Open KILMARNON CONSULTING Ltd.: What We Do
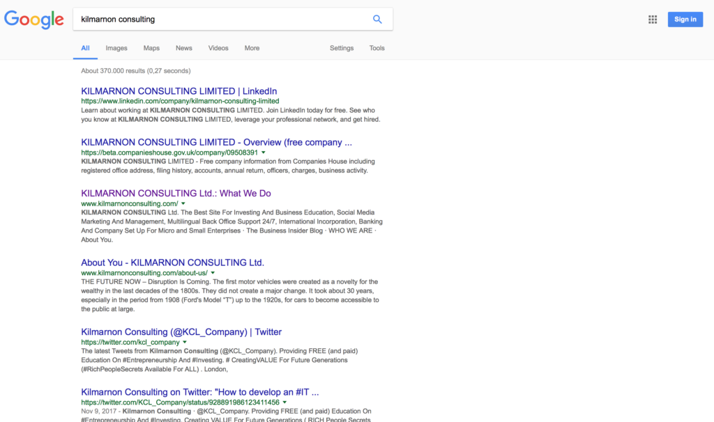Image resolution: width=714 pixels, height=422 pixels. point(176,194)
